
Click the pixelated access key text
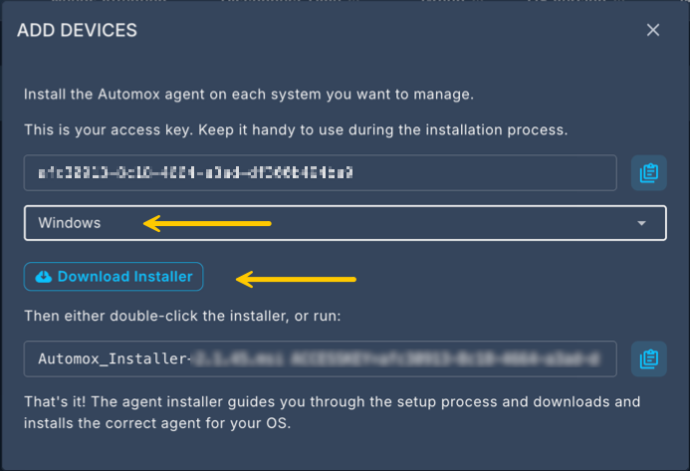click(195, 173)
